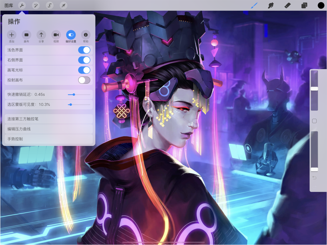The image size is (327, 245).
Task: Select the 偏好设置 tab
Action: coord(71,36)
